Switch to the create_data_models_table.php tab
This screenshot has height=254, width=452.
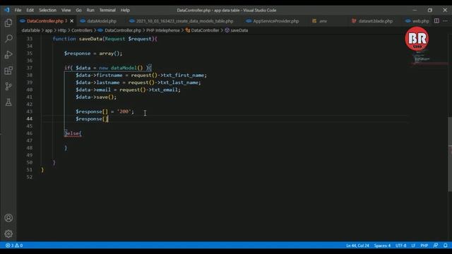pos(184,21)
